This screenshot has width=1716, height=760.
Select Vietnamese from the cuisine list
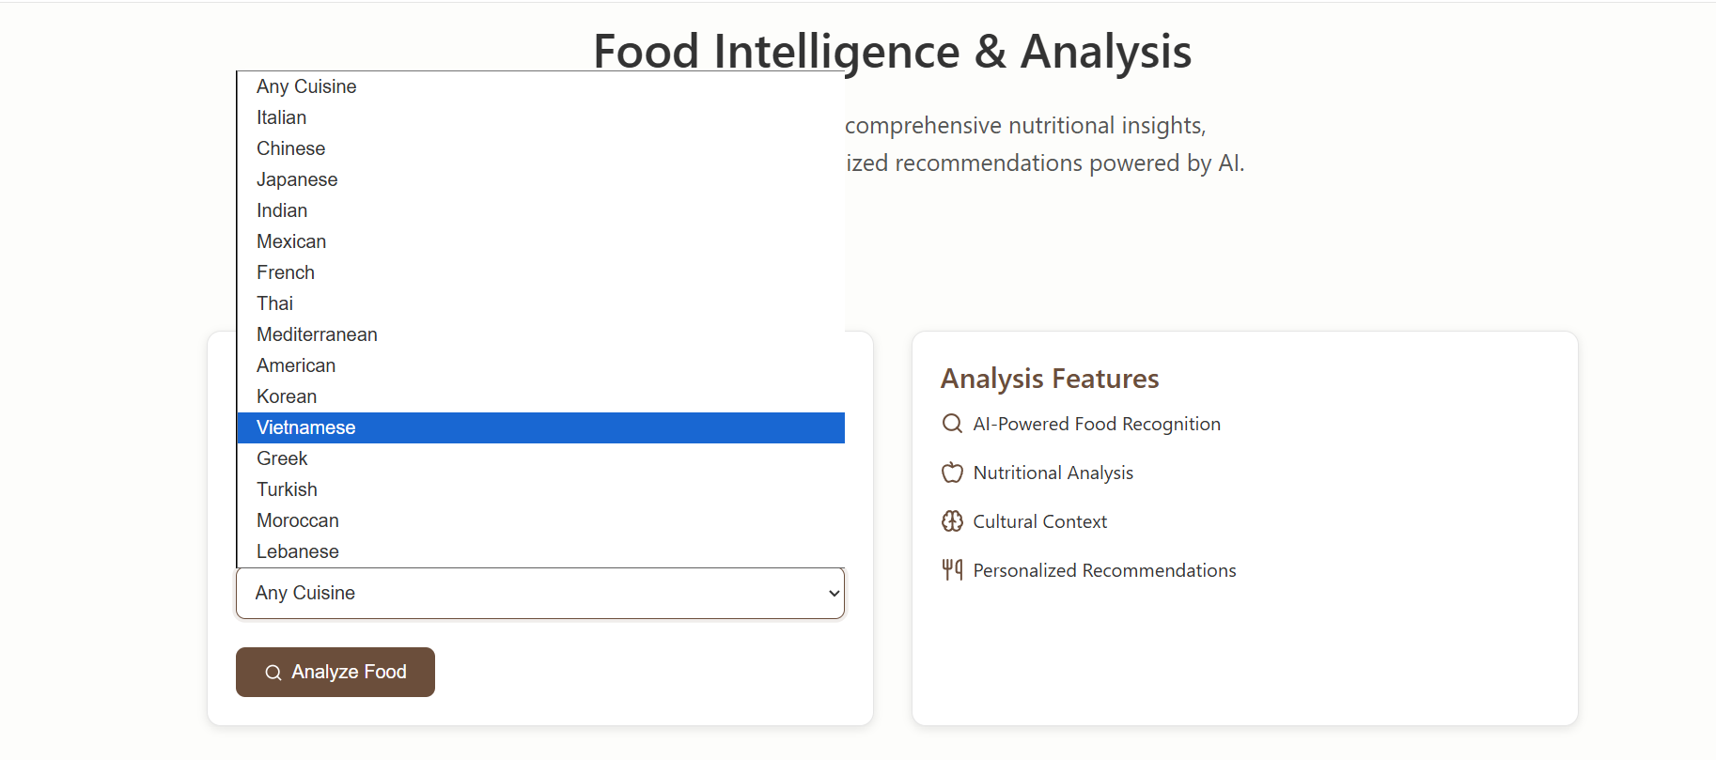click(306, 427)
